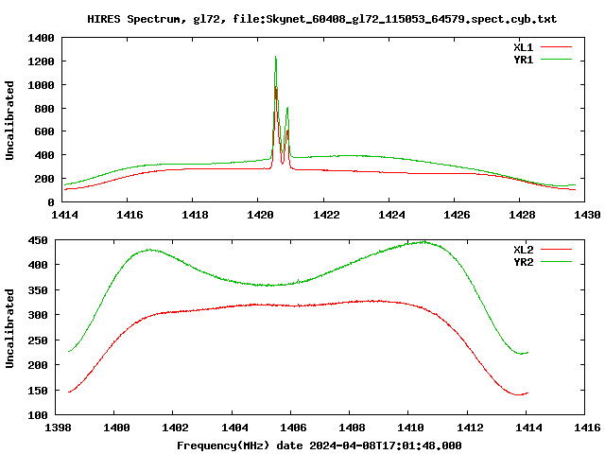
Task: Click the 250 y-axis tick label, bottom plot
Action: pos(38,340)
